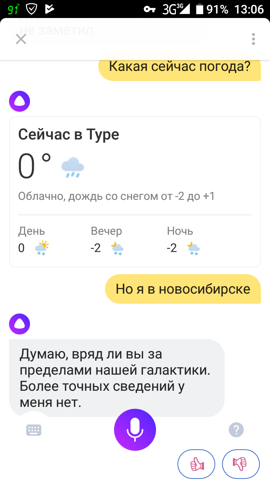Select the 'Ночь' forecast entry
Image resolution: width=270 pixels, height=480 pixels.
[183, 241]
